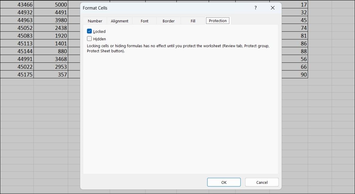Viewport: 355px width, 194px height.
Task: Switch to the Border tab
Action: tap(168, 21)
